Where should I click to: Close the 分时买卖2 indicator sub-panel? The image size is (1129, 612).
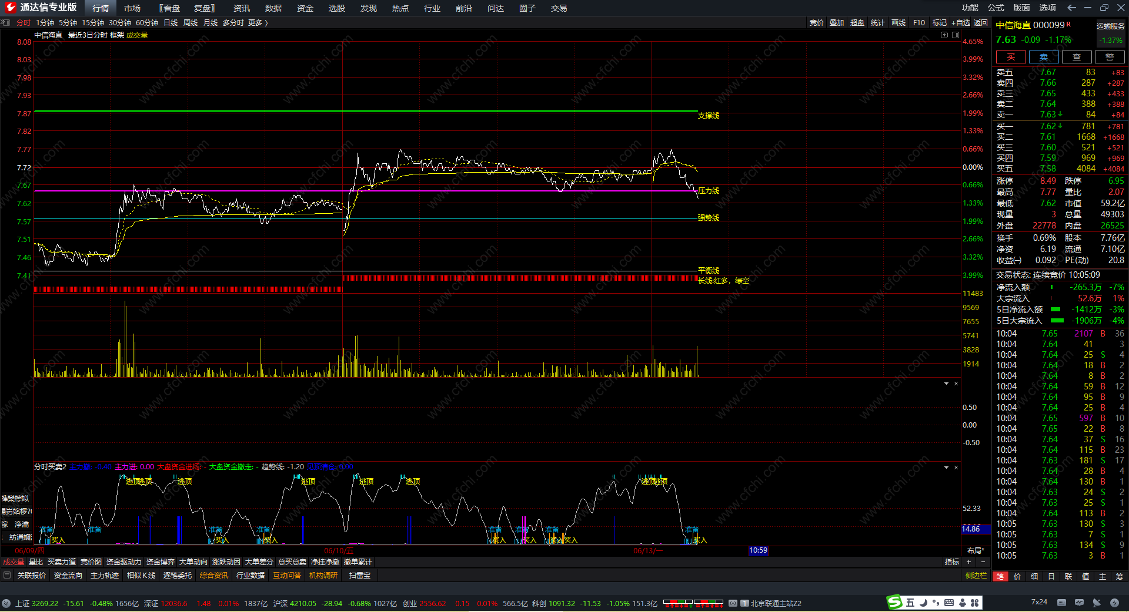956,468
